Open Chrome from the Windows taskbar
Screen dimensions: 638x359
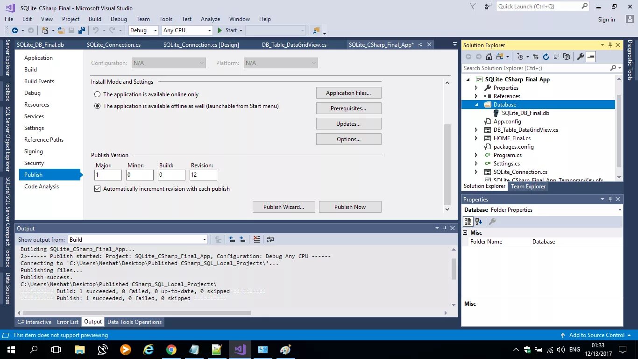click(x=171, y=350)
